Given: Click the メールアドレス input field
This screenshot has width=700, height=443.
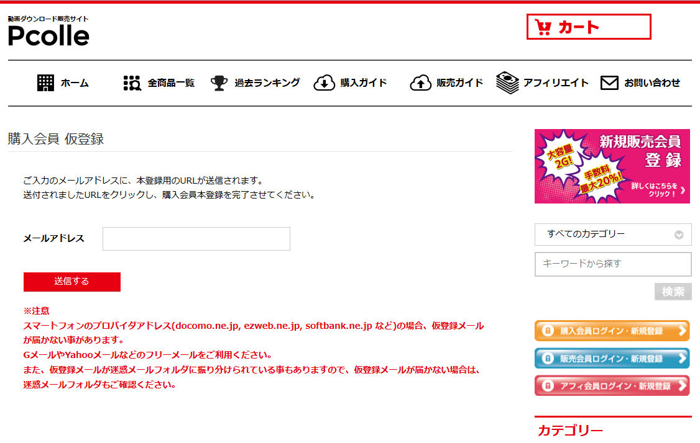Looking at the screenshot, I should (x=196, y=239).
